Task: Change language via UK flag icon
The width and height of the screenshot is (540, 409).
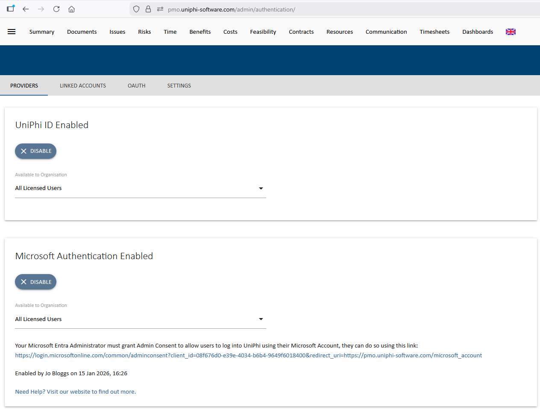Action: click(511, 32)
